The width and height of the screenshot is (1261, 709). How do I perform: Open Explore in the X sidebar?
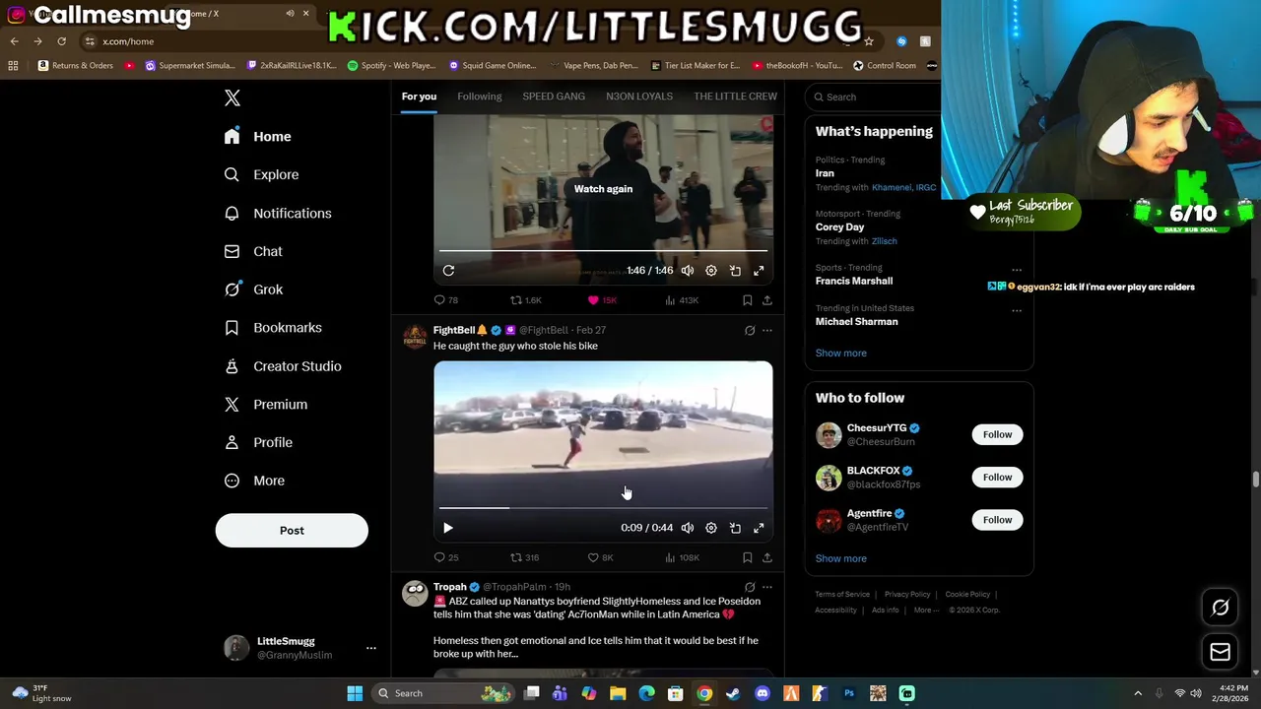(261, 174)
